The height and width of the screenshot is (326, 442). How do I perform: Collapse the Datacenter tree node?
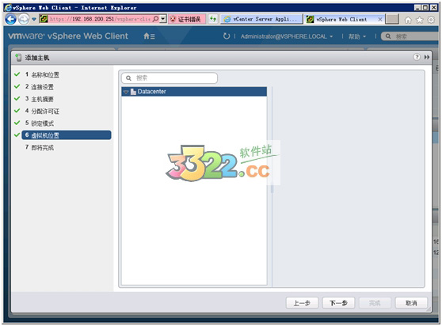click(x=126, y=92)
